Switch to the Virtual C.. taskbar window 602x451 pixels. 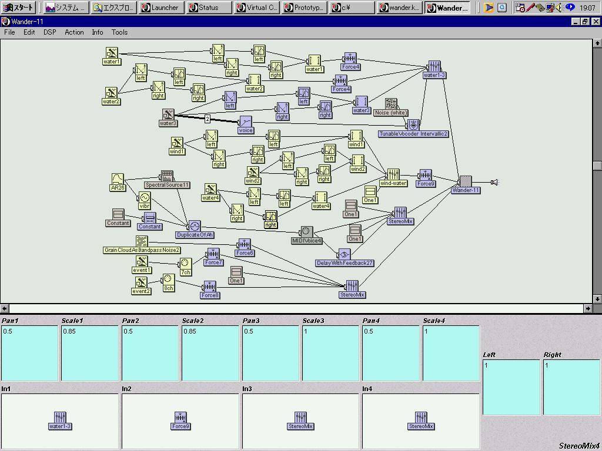click(x=256, y=7)
